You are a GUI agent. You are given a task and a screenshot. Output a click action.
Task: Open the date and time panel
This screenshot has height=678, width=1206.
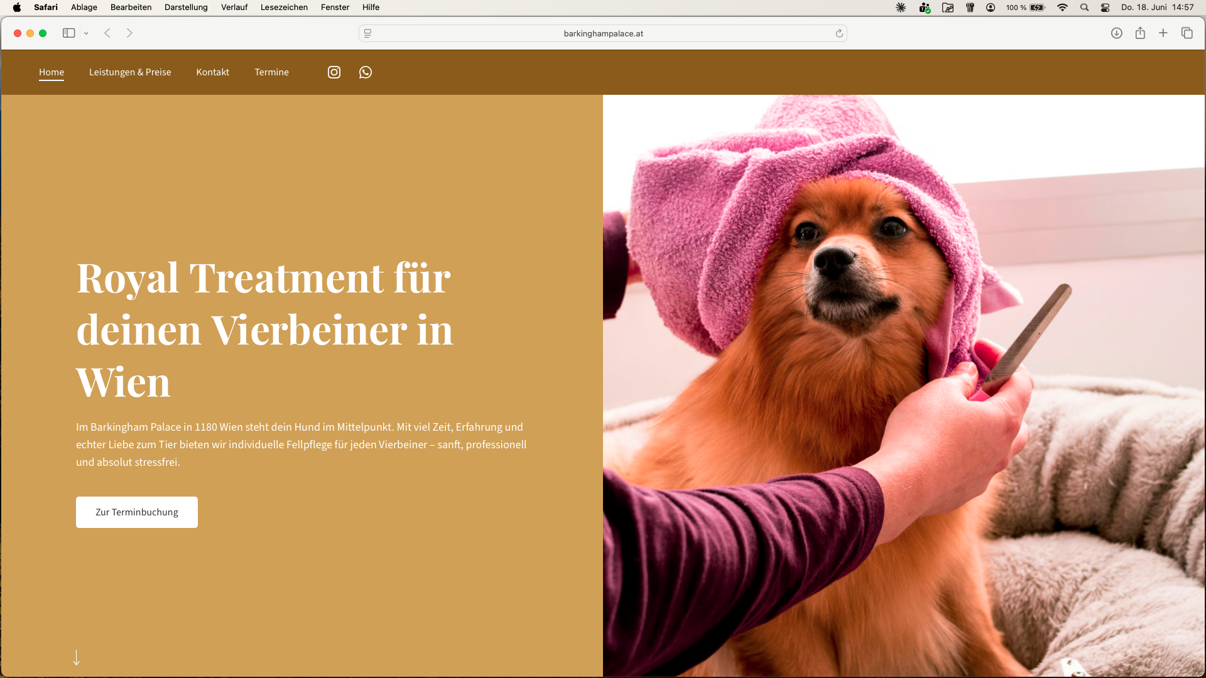1157,8
